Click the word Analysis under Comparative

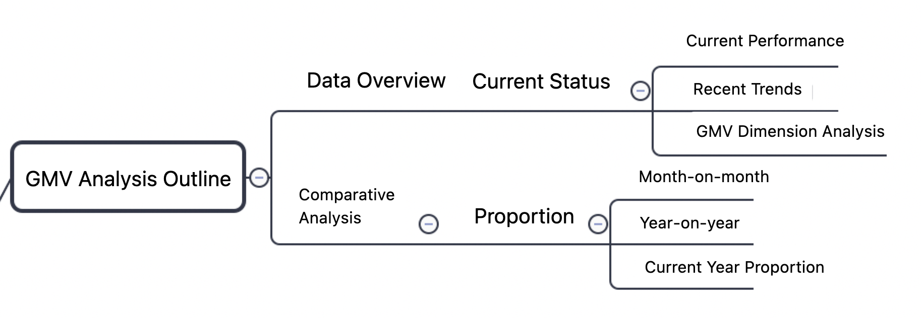click(330, 218)
